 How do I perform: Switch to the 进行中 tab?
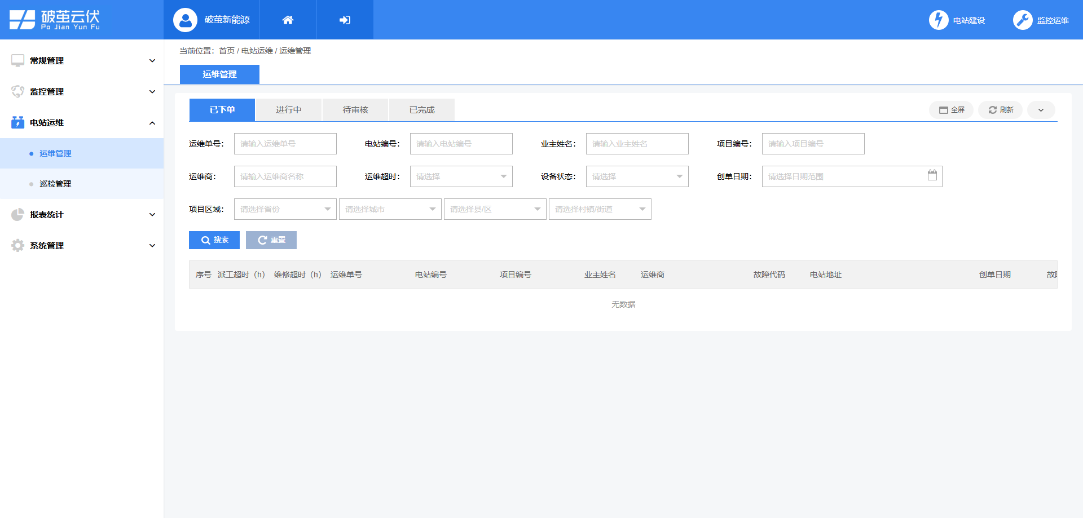point(289,109)
